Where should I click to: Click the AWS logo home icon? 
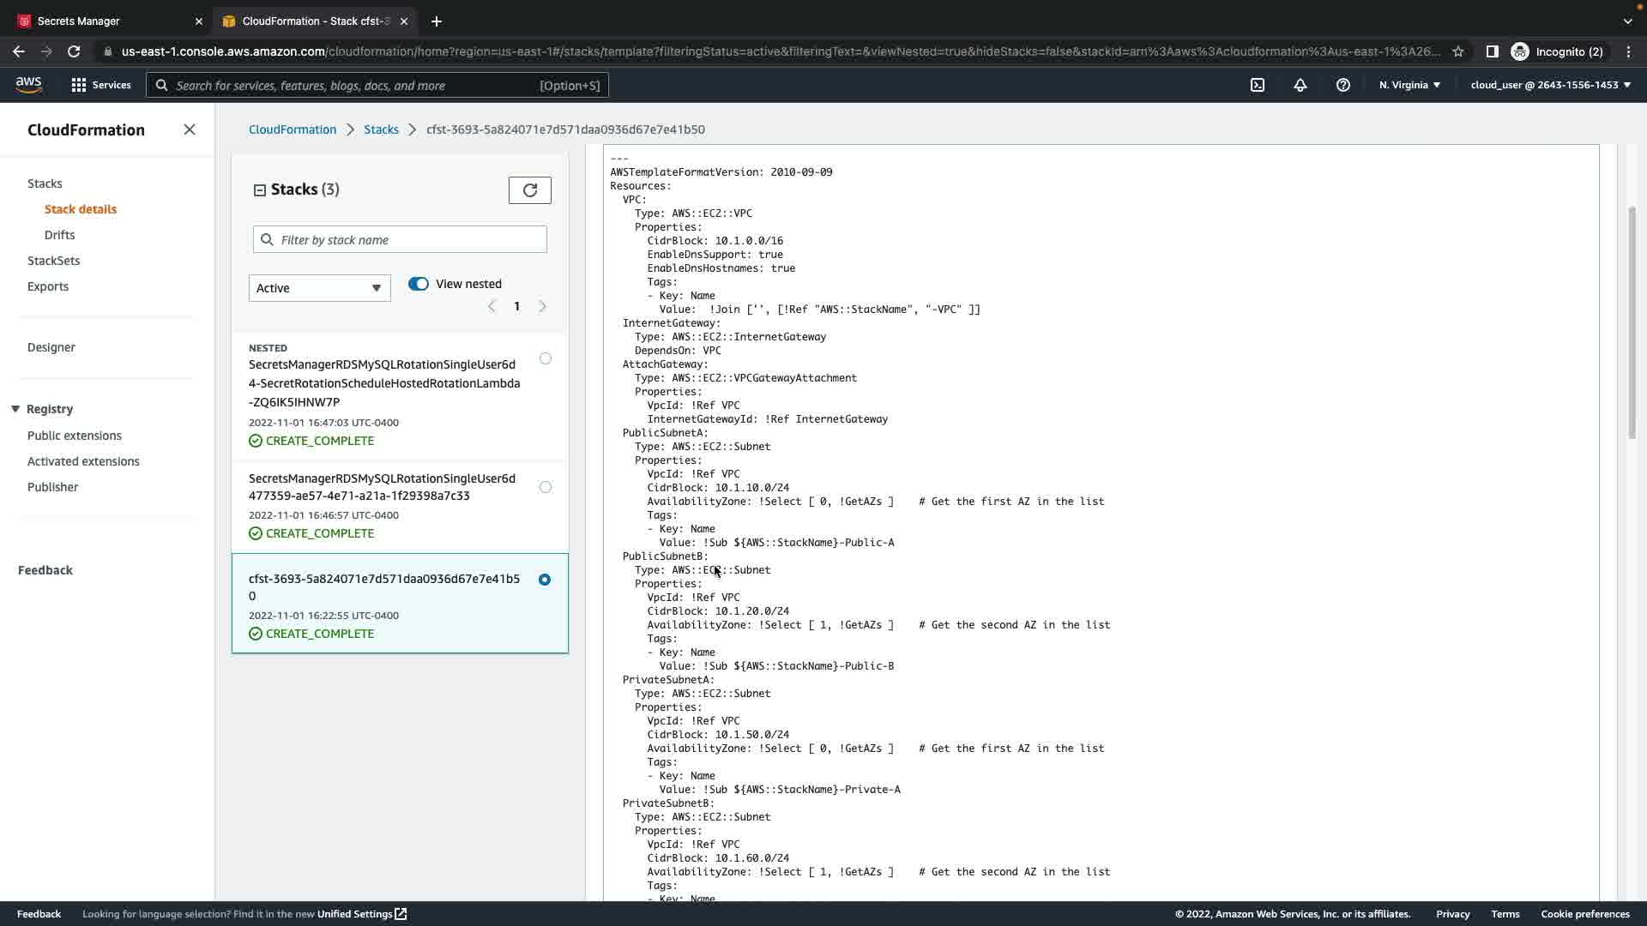28,84
